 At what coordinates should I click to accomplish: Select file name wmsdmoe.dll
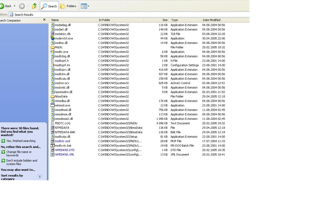click(x=63, y=114)
